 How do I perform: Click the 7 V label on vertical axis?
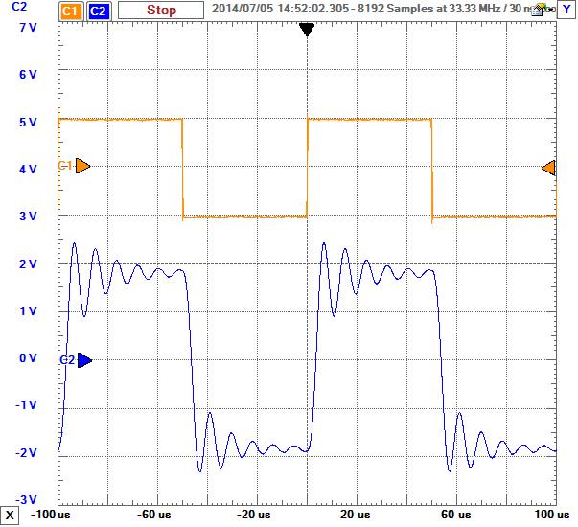[28, 27]
